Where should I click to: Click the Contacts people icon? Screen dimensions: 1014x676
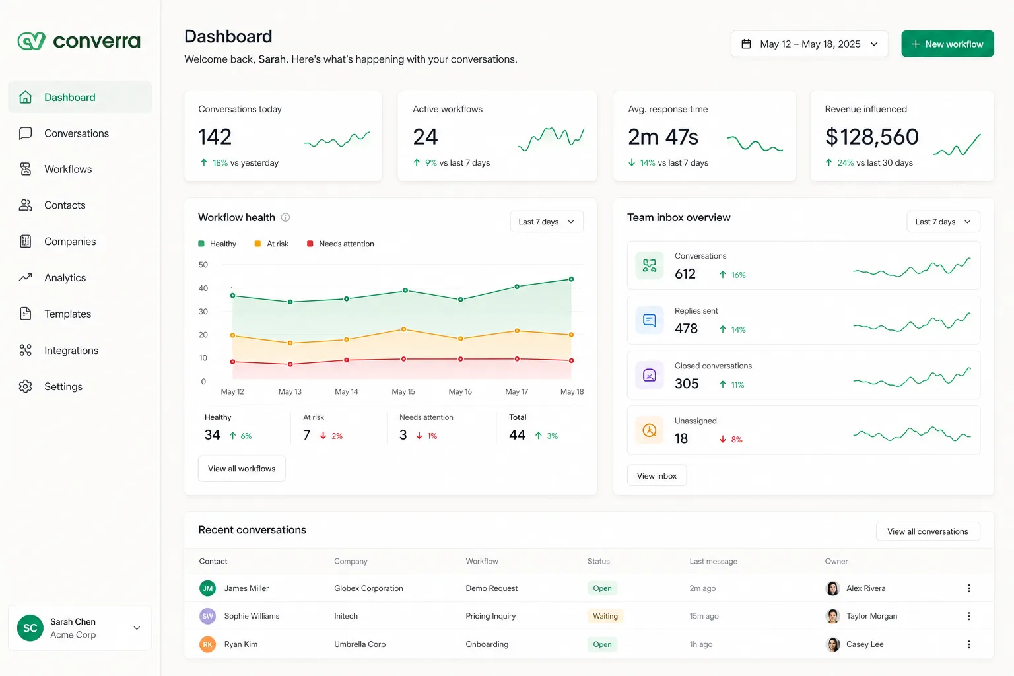coord(26,205)
